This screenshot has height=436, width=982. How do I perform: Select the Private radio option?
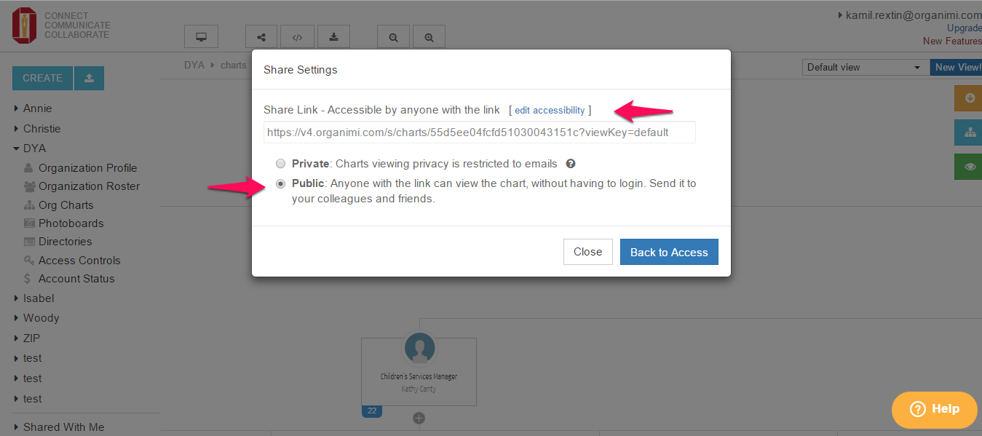[x=281, y=164]
